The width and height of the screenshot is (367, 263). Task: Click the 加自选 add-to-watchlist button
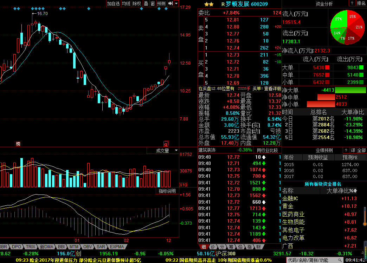click(x=114, y=4)
